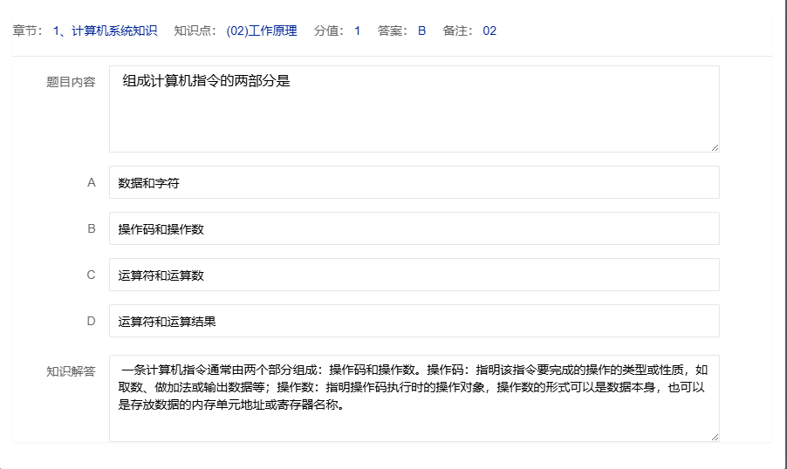Image resolution: width=787 pixels, height=469 pixels.
Task: Click the 知识解答 label
Action: [x=71, y=370]
